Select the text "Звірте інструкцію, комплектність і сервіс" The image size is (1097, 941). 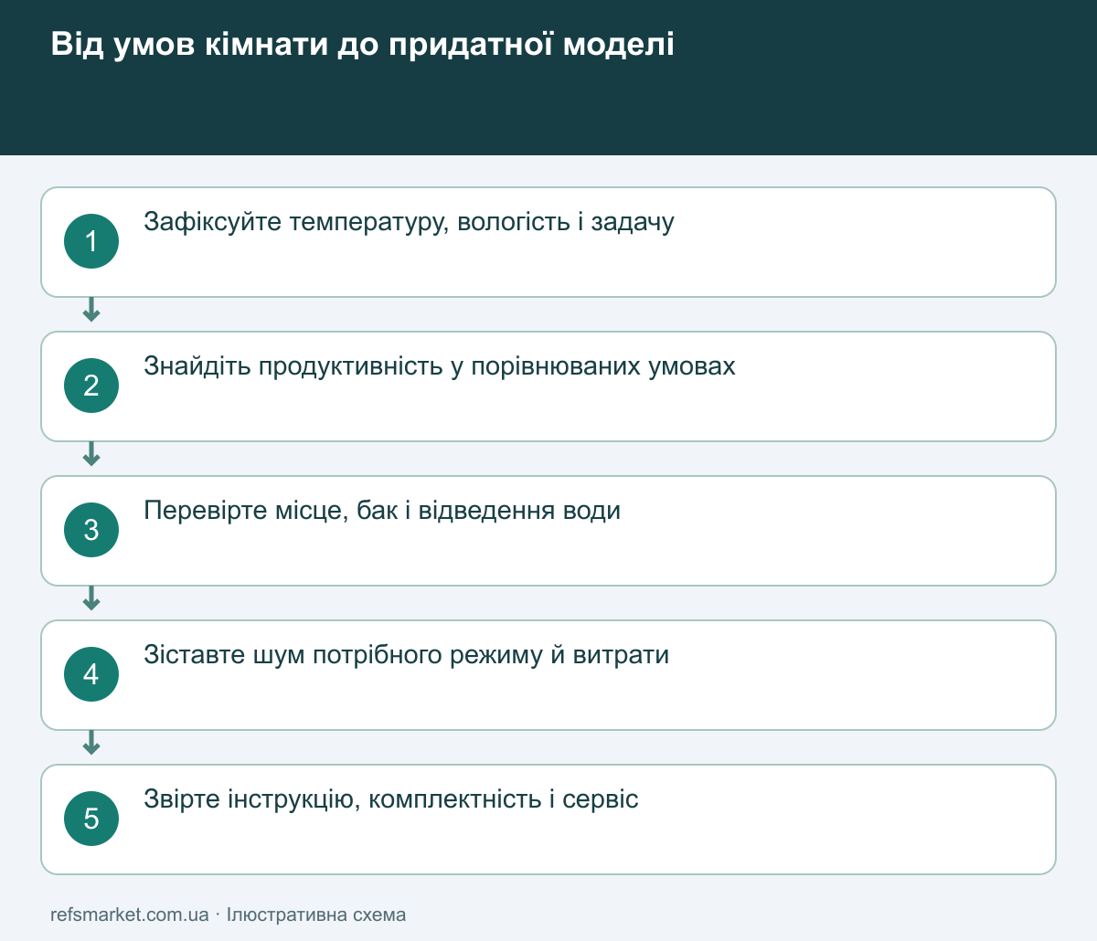[391, 799]
